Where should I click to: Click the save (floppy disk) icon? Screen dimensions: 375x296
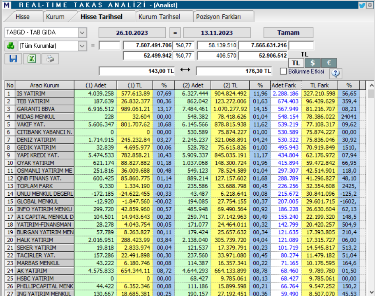(x=13, y=59)
